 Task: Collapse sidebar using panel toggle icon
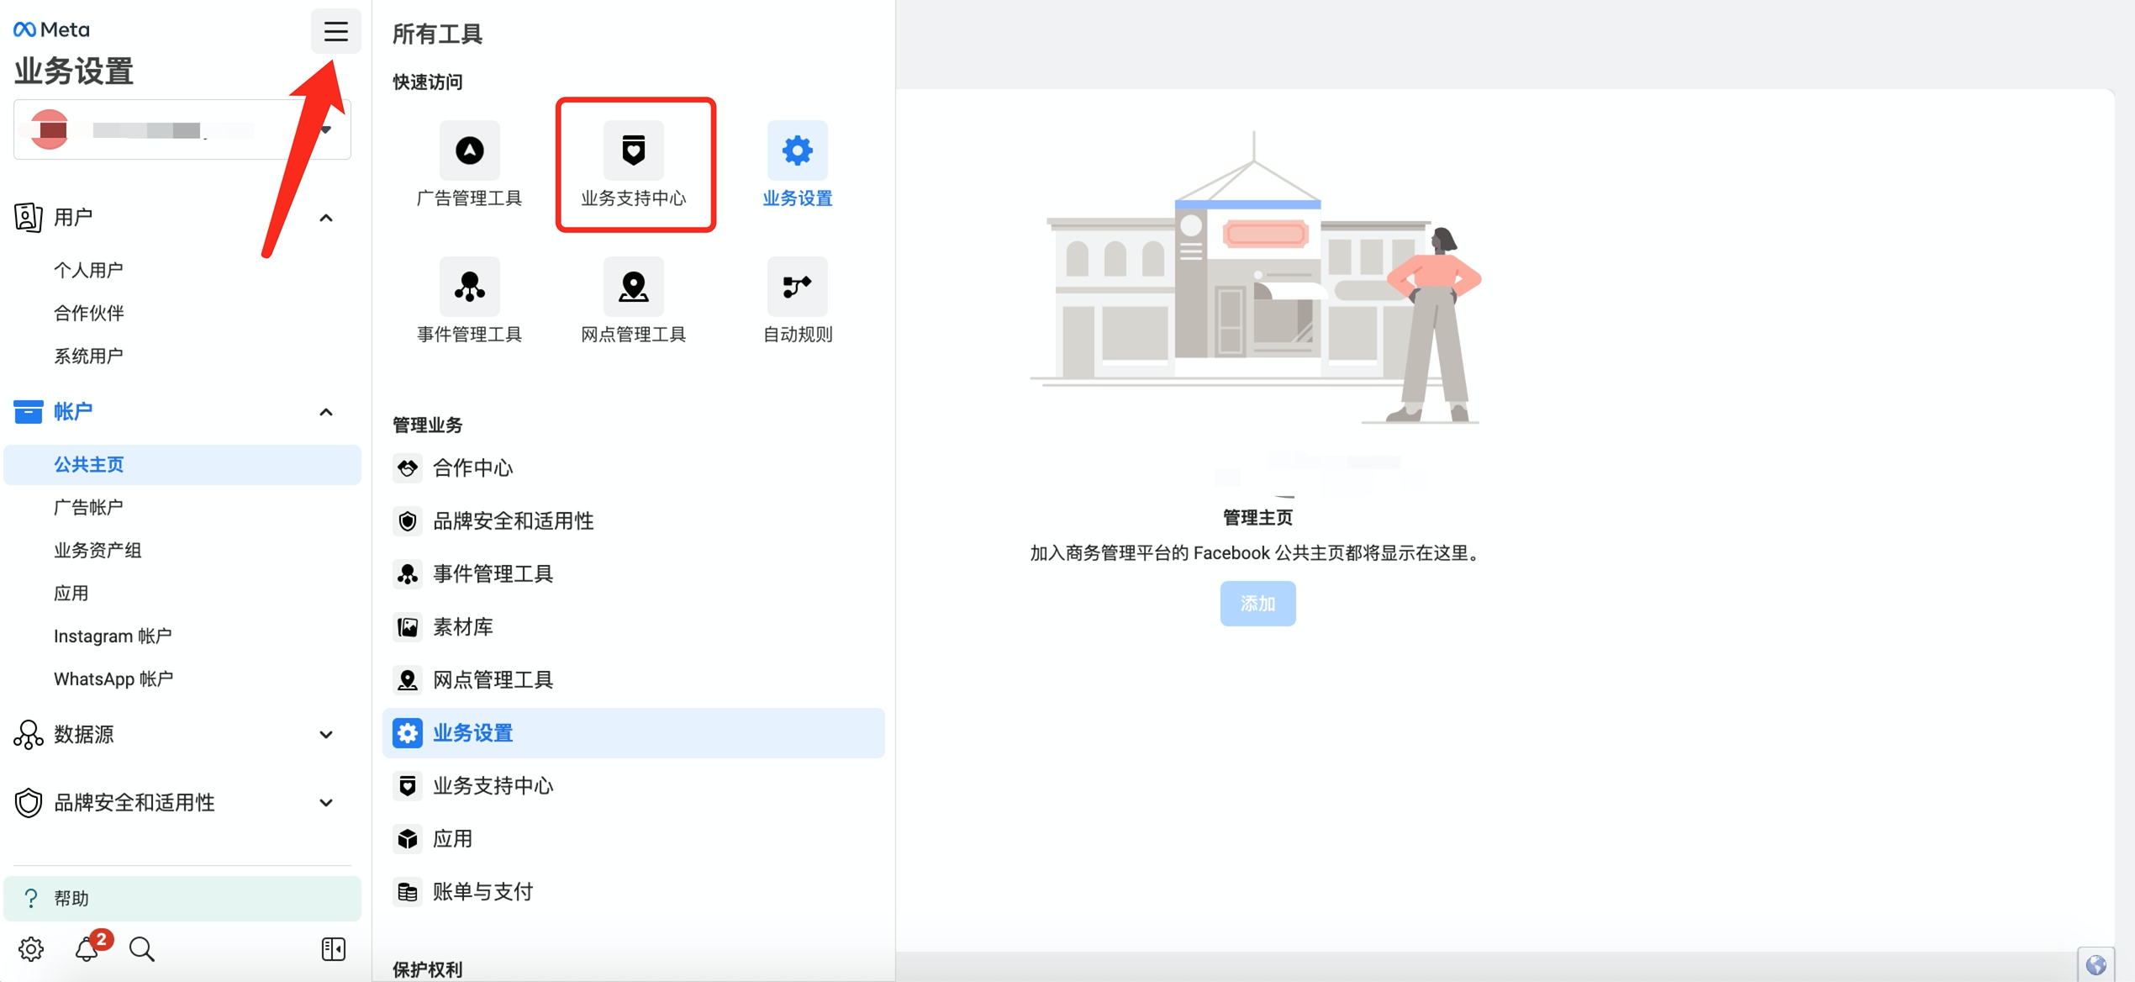334,949
